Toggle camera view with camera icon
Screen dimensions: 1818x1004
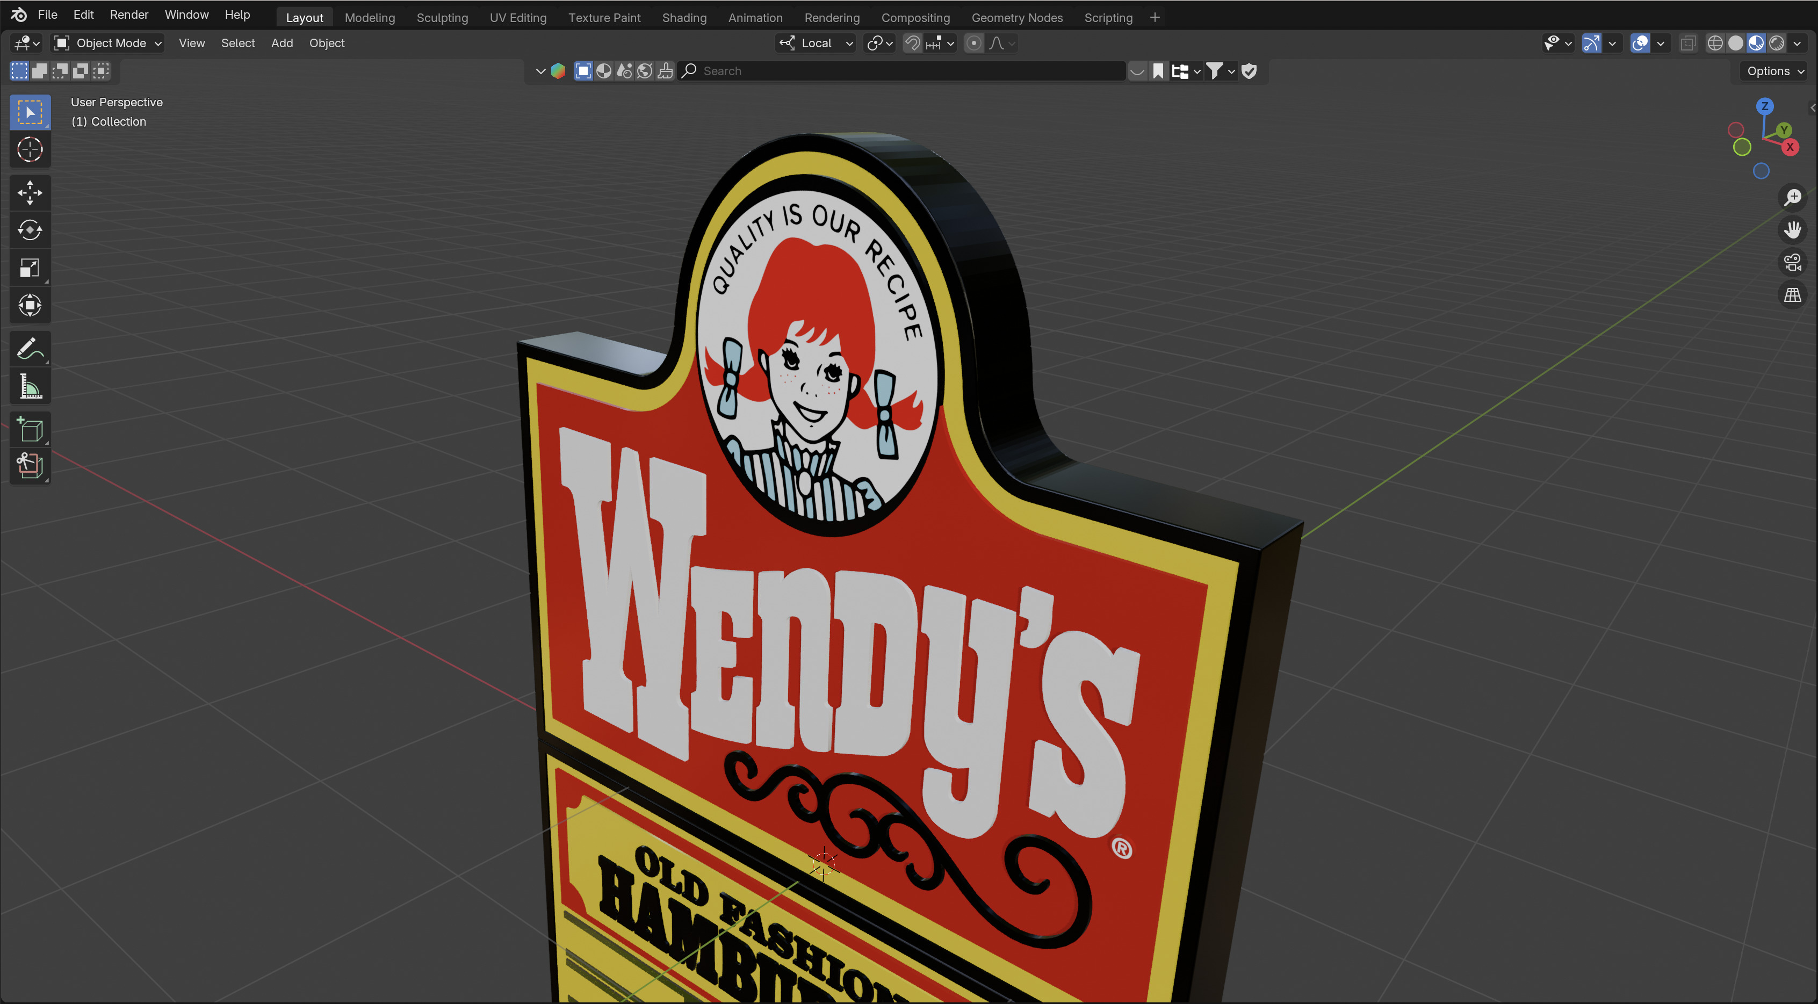[x=1793, y=263]
